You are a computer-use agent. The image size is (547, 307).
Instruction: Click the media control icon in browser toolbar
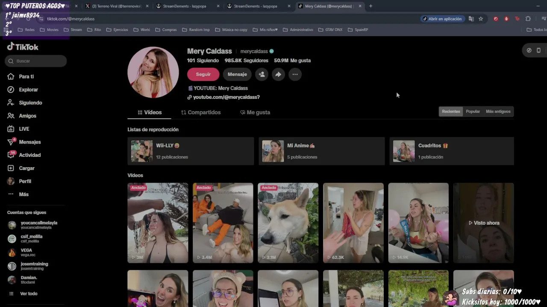543,19
